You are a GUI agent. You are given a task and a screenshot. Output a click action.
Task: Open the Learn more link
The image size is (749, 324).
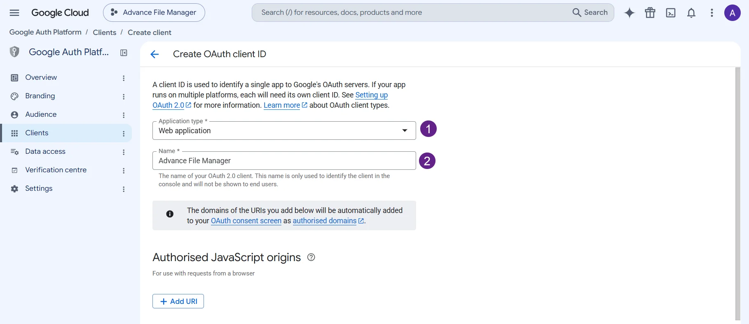[x=285, y=105]
